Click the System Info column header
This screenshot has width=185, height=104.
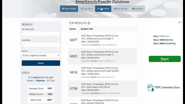(87, 29)
